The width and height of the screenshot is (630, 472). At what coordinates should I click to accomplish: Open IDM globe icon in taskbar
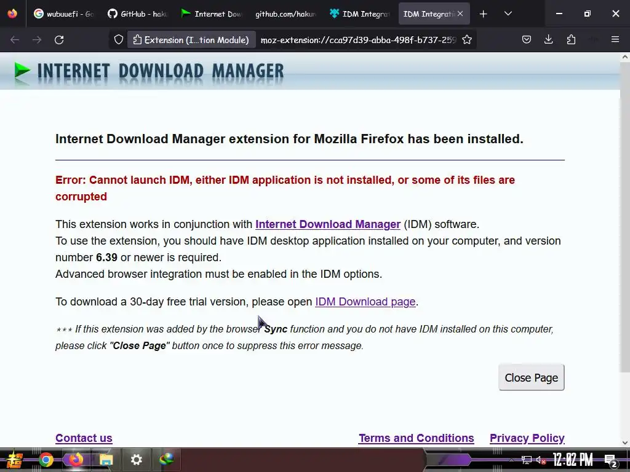tap(166, 460)
